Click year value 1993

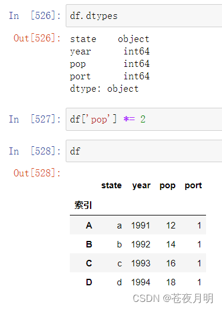pos(141,263)
